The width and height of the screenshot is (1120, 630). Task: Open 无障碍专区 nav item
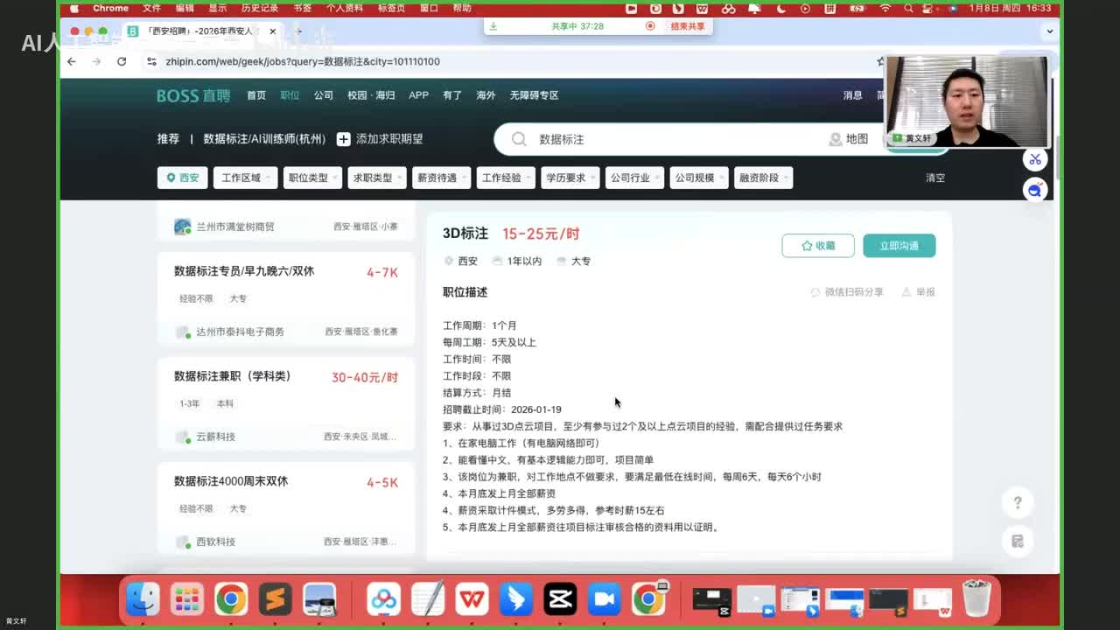(534, 95)
